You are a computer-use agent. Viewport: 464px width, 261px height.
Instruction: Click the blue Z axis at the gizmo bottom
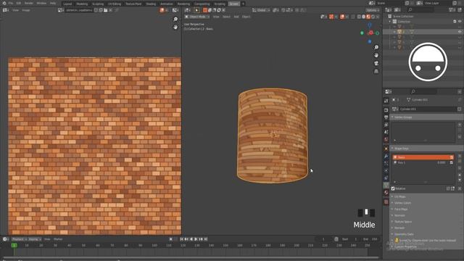pyautogui.click(x=370, y=41)
